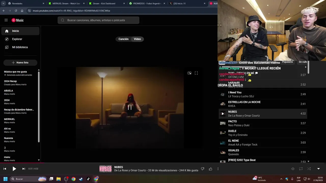The width and height of the screenshot is (326, 183).
Task: Open miniplayer icon on video
Action: coord(189,73)
